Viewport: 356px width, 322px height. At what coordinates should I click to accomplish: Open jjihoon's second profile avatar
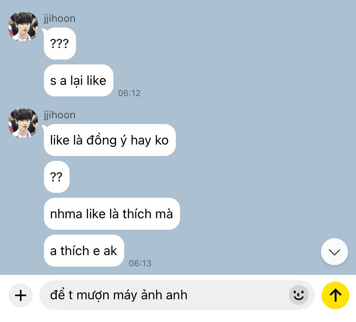23,123
